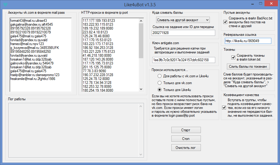The height and width of the screenshot is (165, 280).
Task: Click the proxy list scroll-down arrow
Action: tap(141, 89)
